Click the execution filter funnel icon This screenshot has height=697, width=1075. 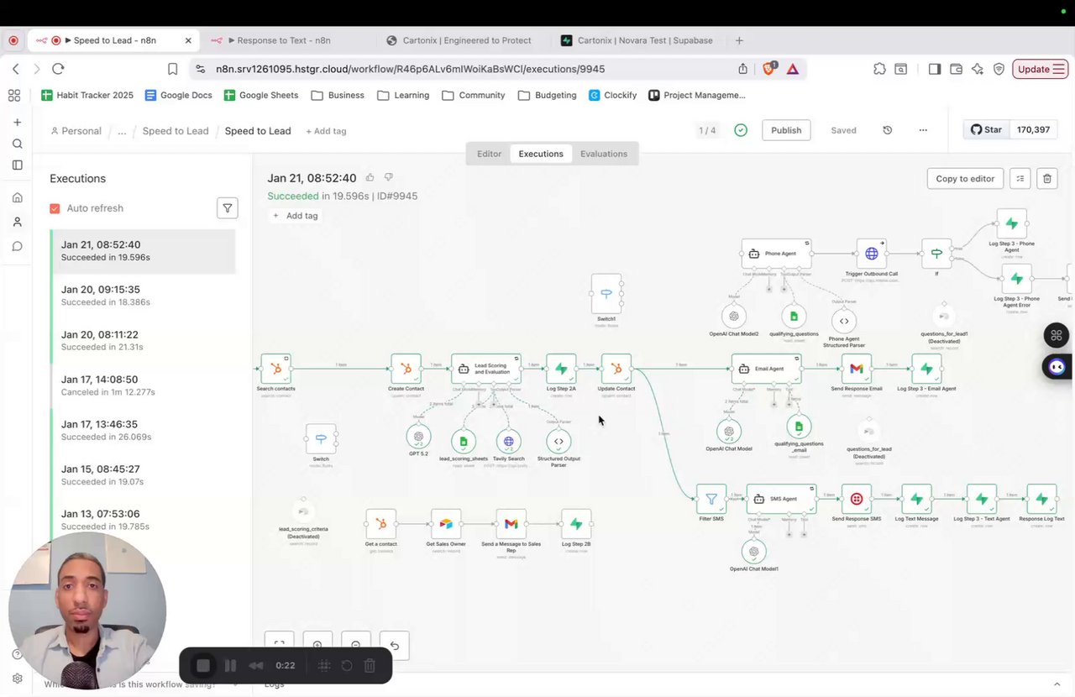227,208
